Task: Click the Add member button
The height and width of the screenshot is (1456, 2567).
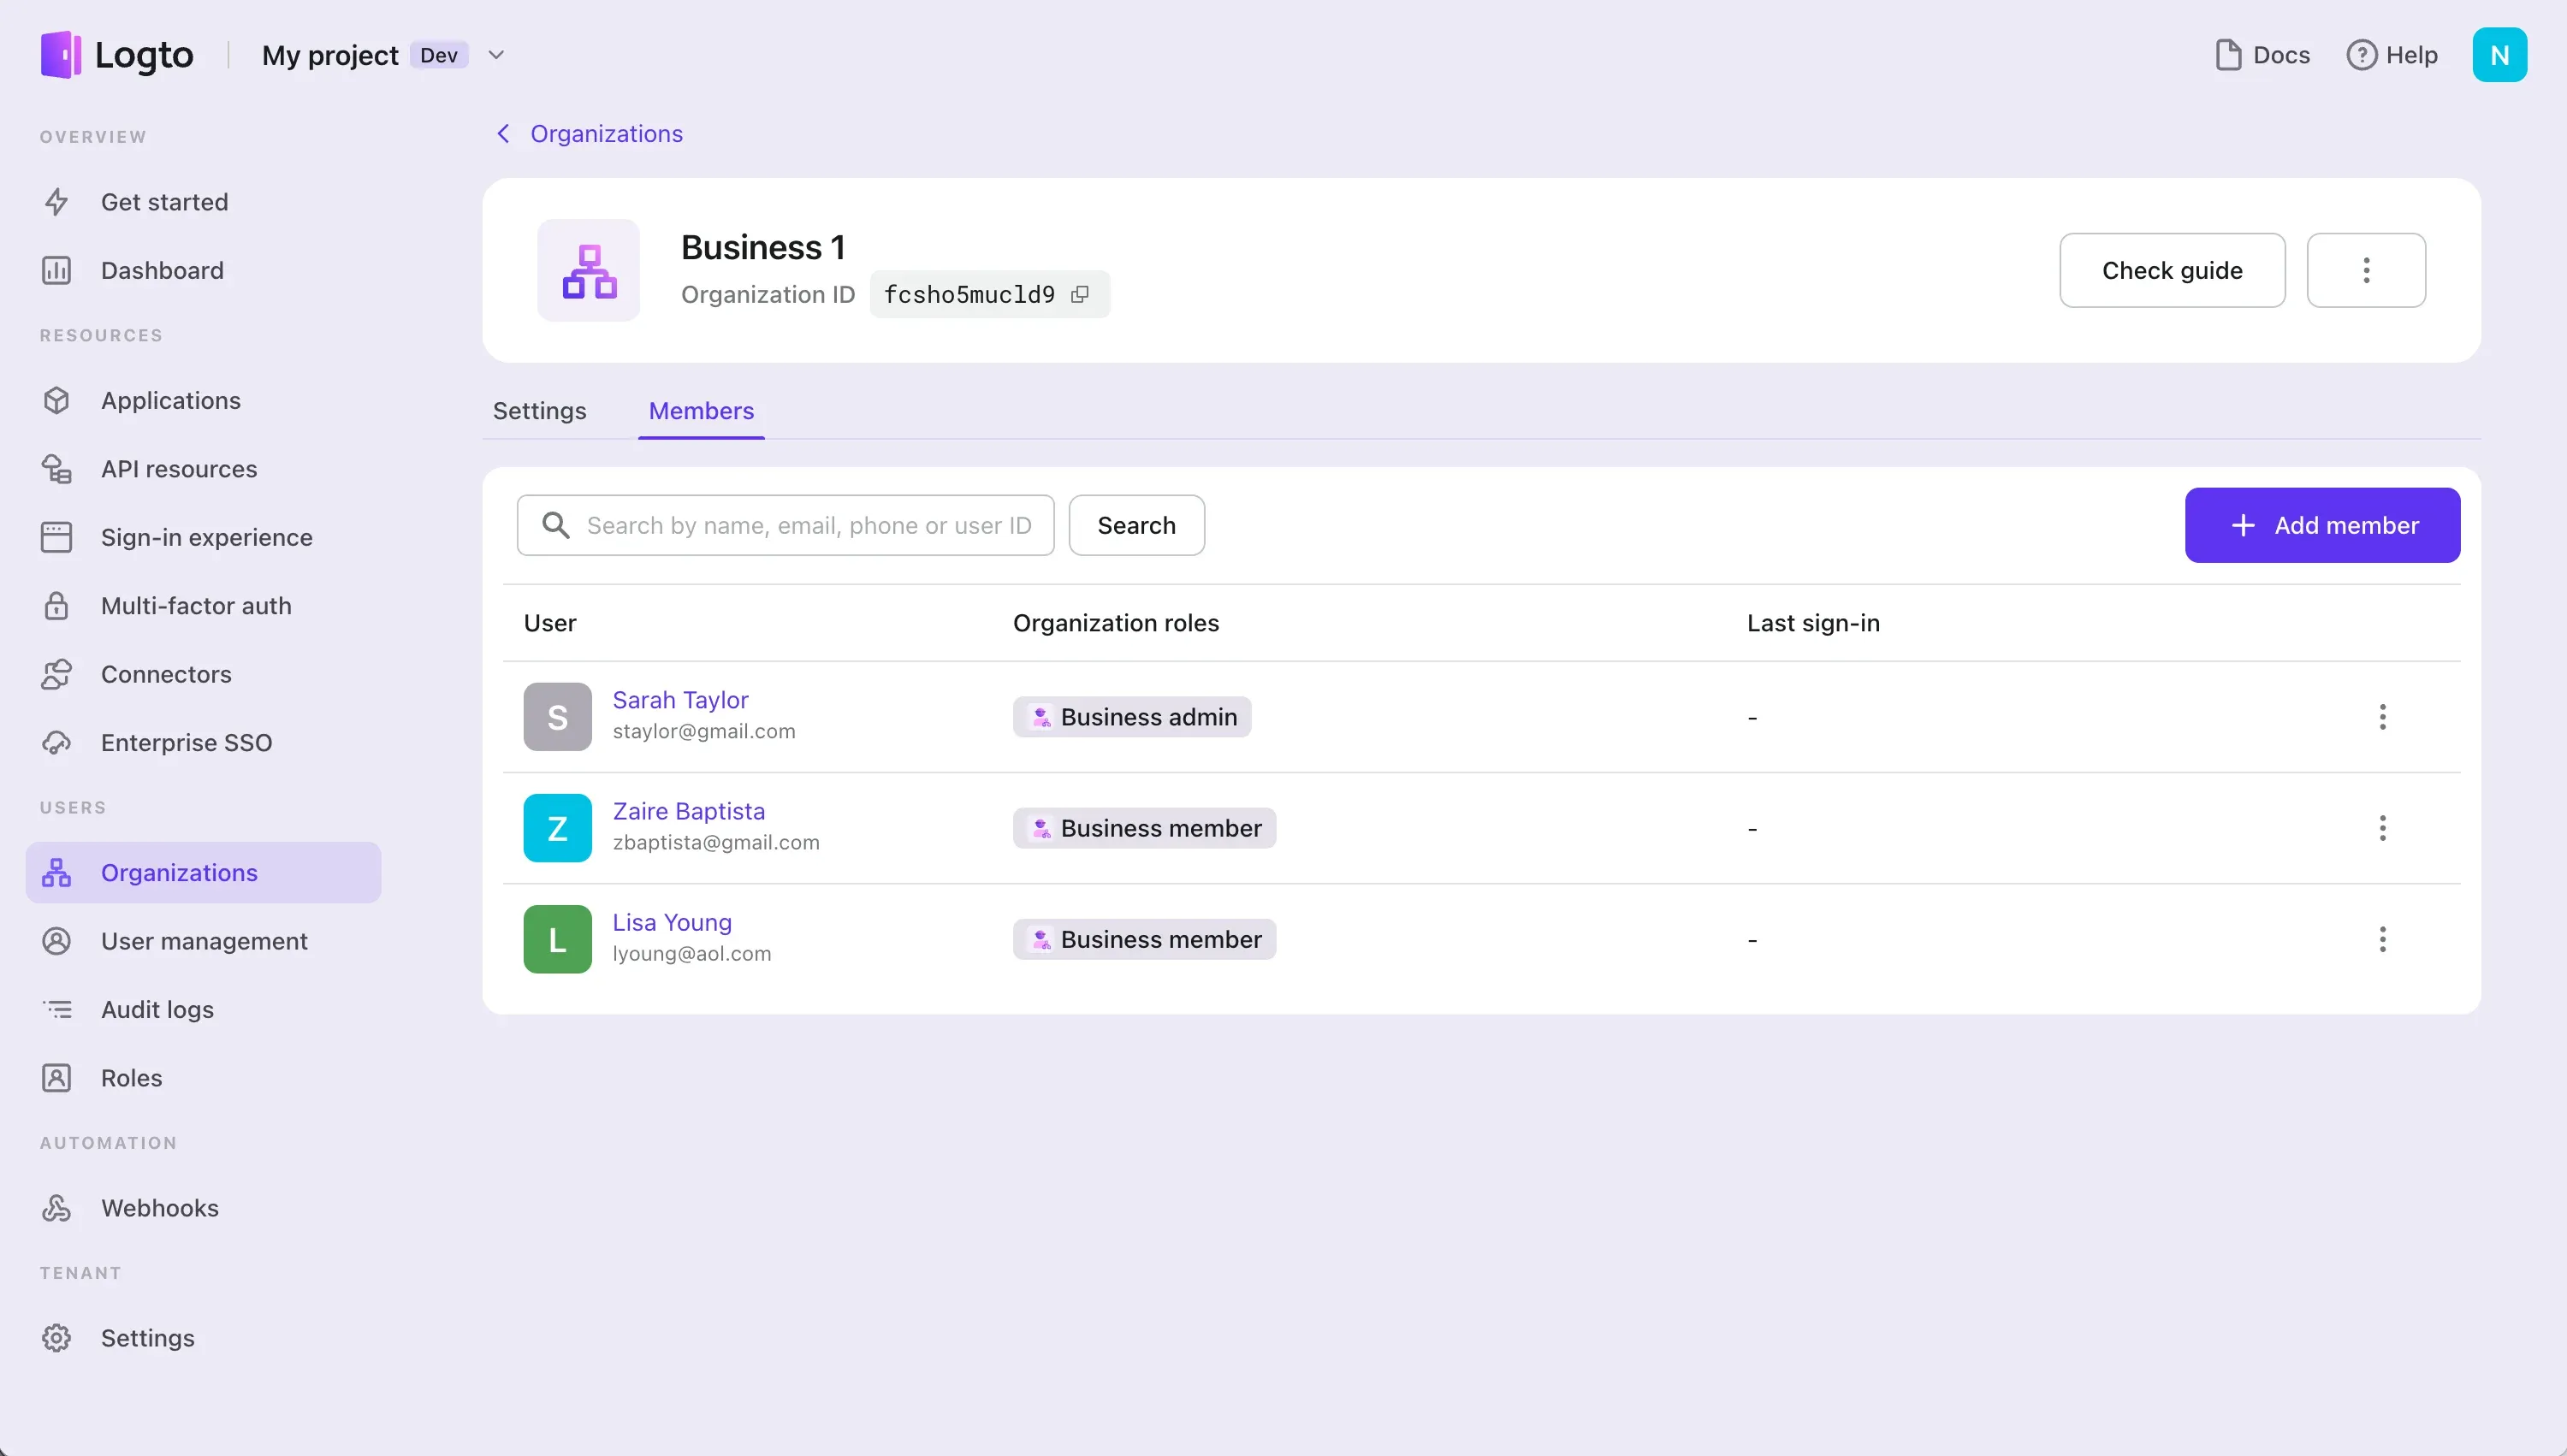Action: 2322,525
